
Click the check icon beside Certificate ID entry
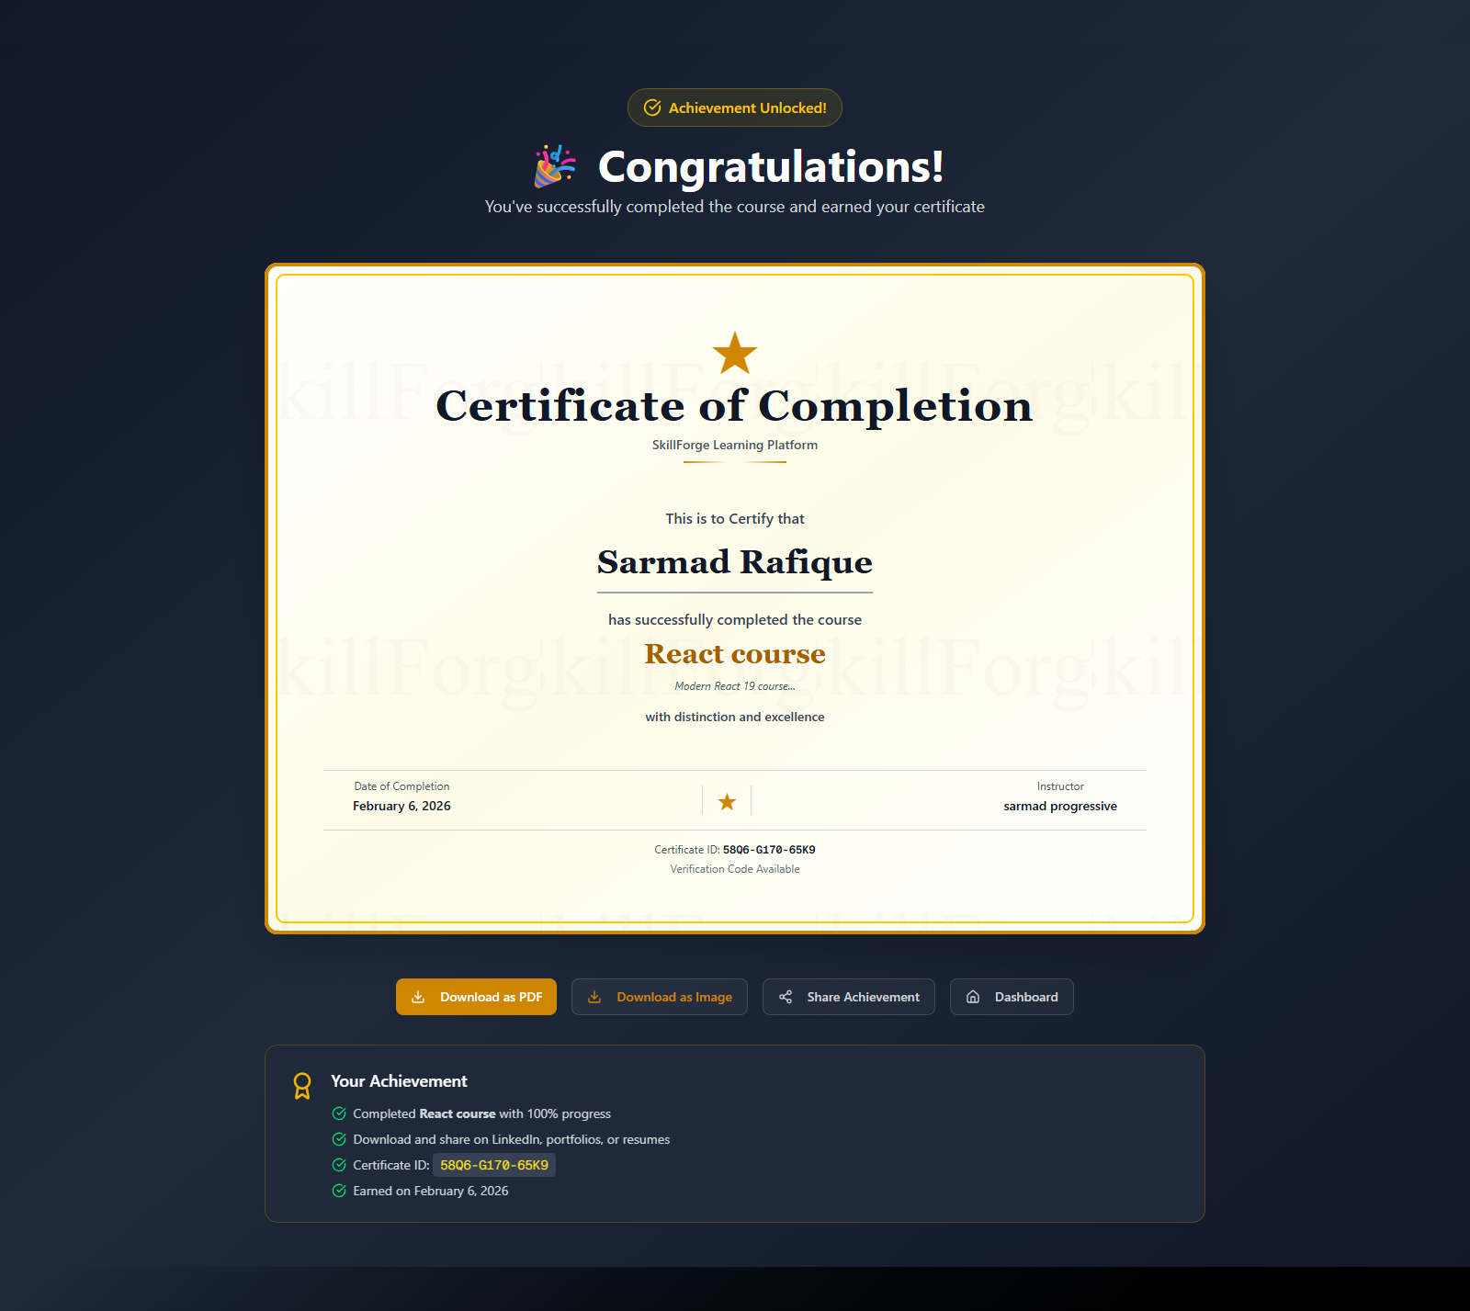pyautogui.click(x=338, y=1165)
